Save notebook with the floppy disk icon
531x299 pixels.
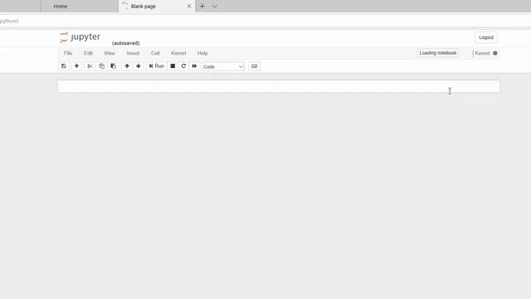point(64,66)
